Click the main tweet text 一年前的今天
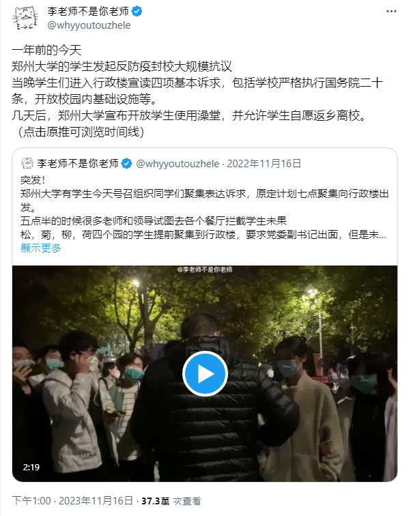The height and width of the screenshot is (516, 409). coord(46,51)
